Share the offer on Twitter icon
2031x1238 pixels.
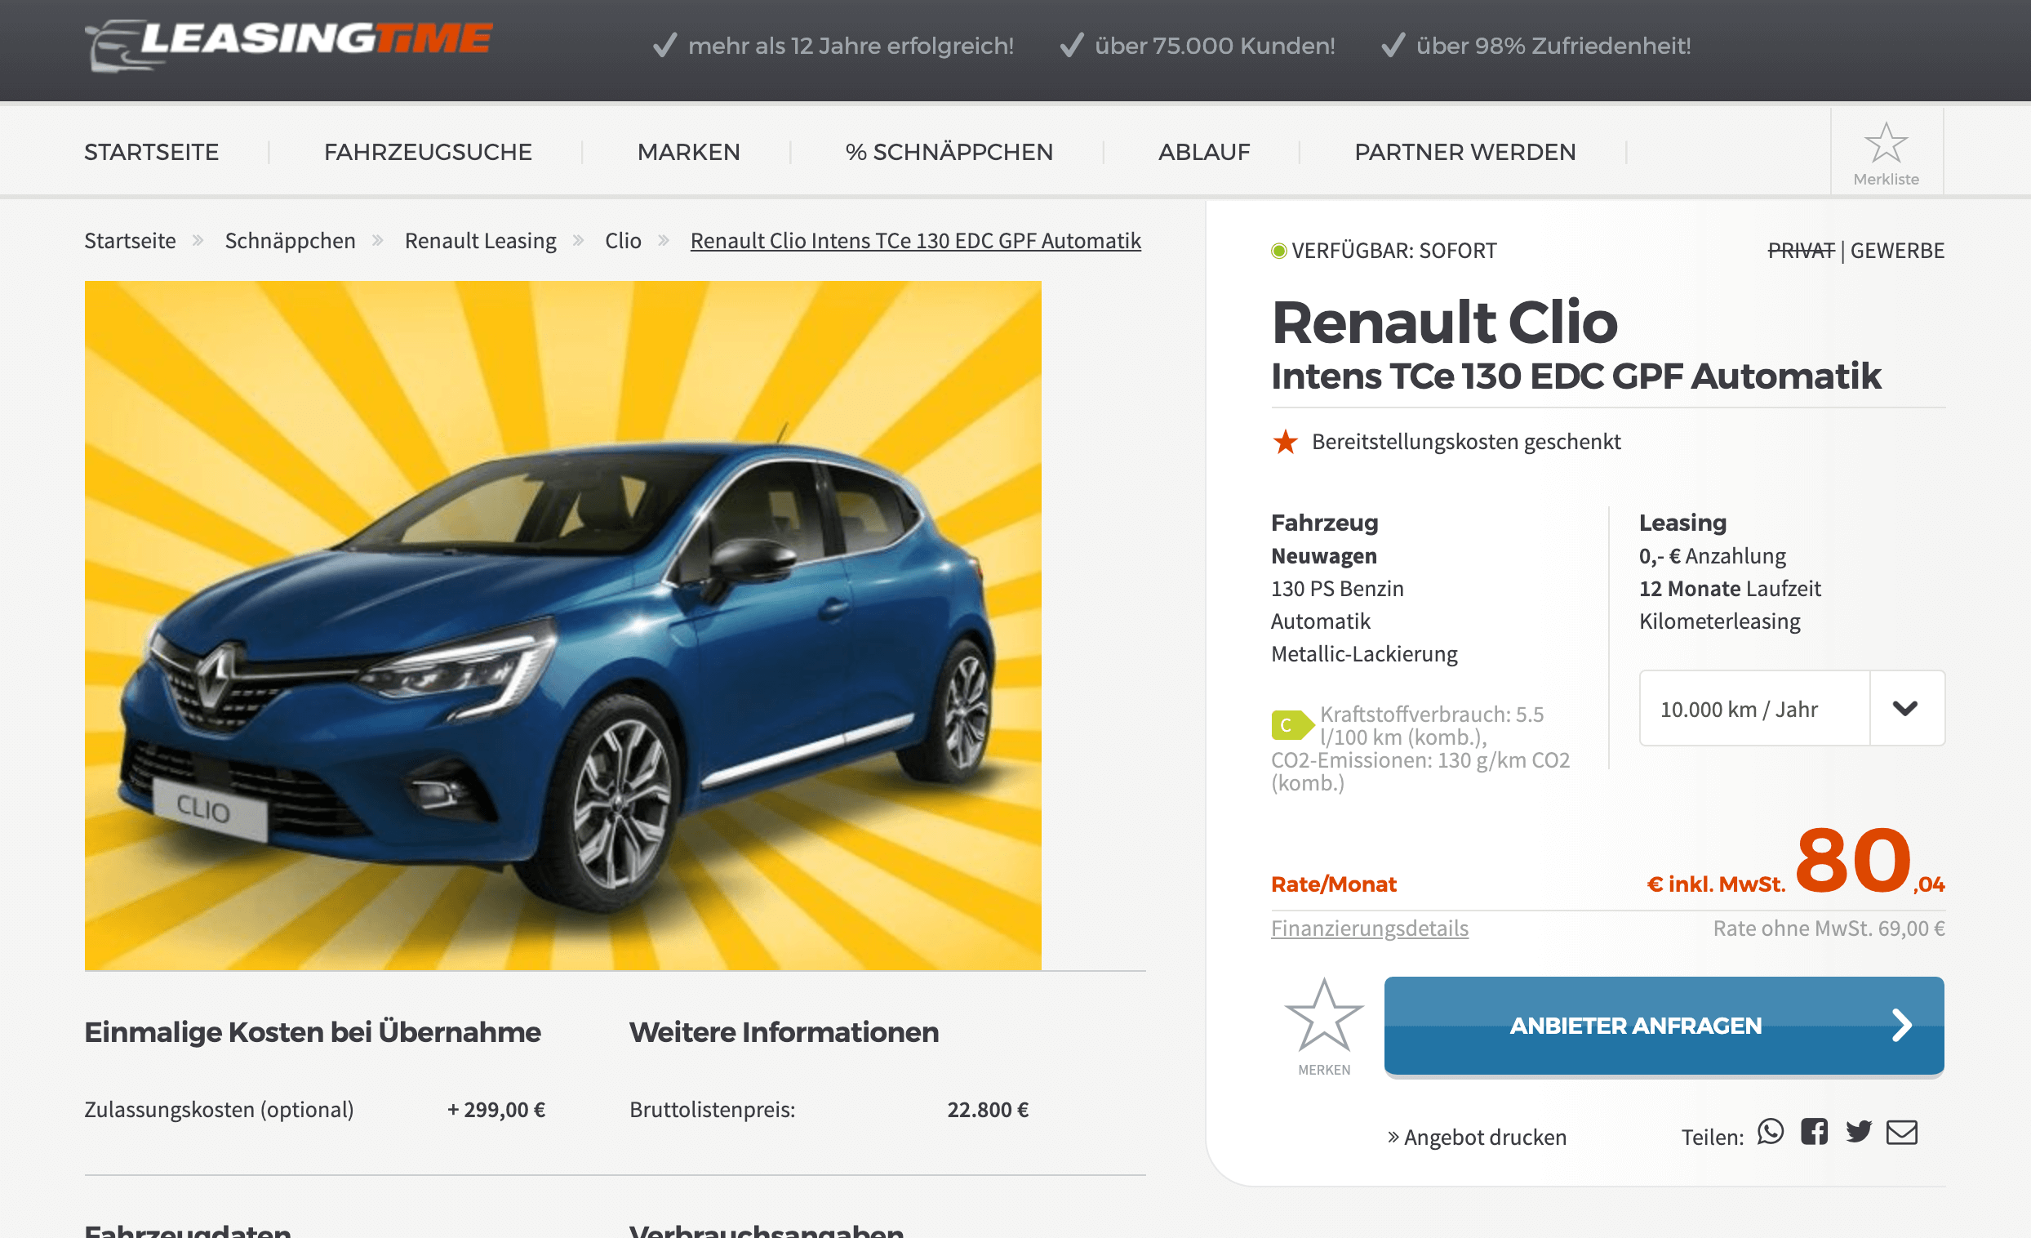click(x=1858, y=1132)
